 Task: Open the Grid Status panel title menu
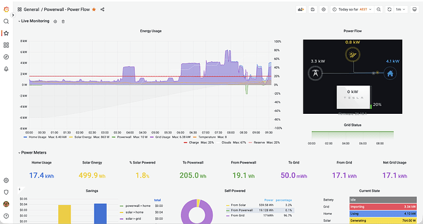[352, 125]
